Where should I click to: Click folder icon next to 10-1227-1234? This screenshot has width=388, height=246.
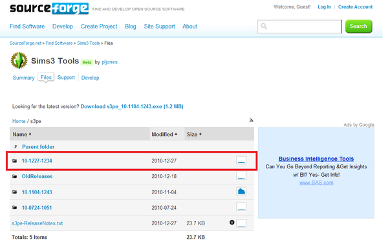15,161
